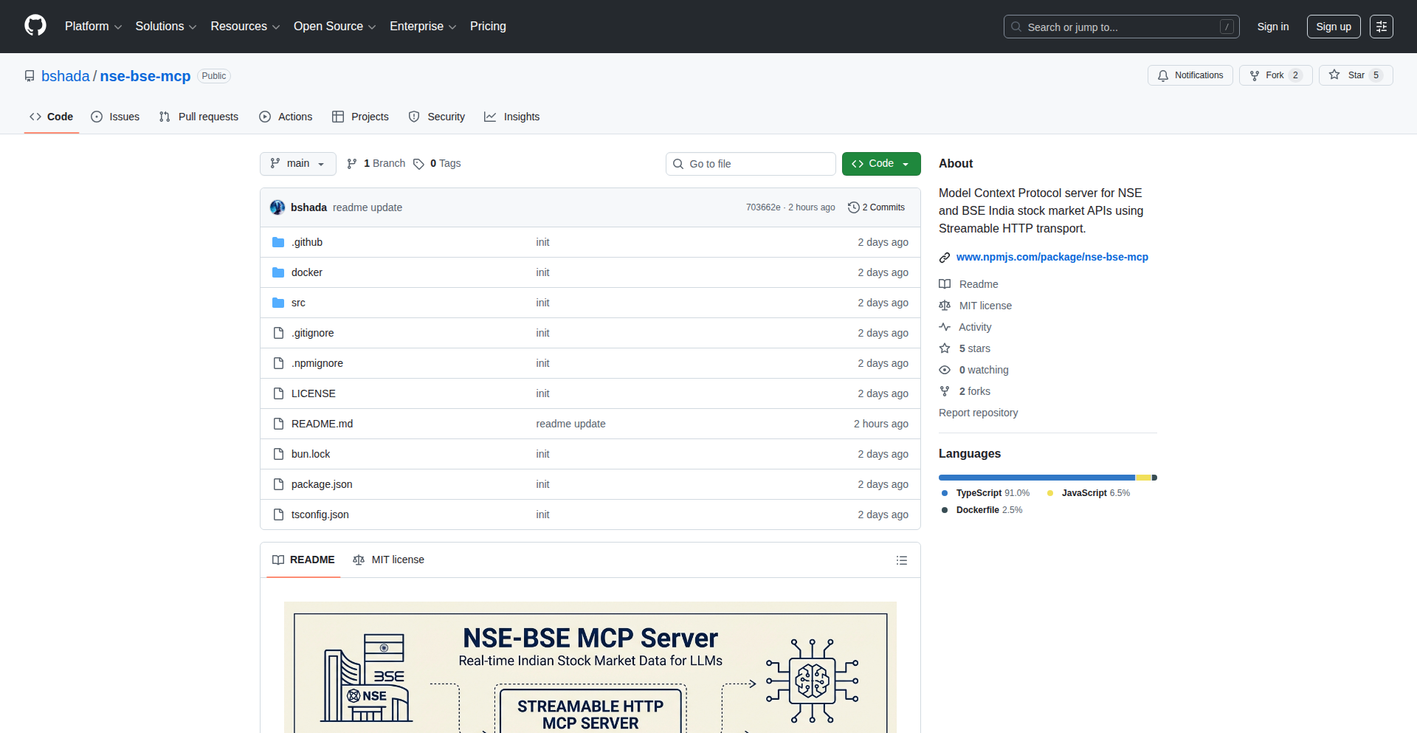Click the Go to file search field
The height and width of the screenshot is (733, 1417).
coord(751,164)
